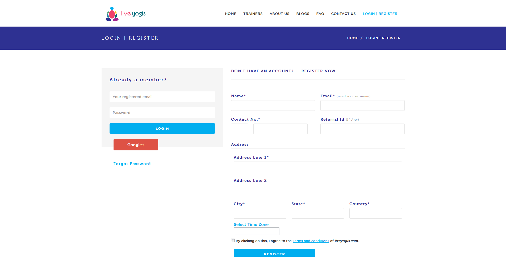The width and height of the screenshot is (506, 258).
Task: Click the REGISTER submit button
Action: [x=274, y=253]
